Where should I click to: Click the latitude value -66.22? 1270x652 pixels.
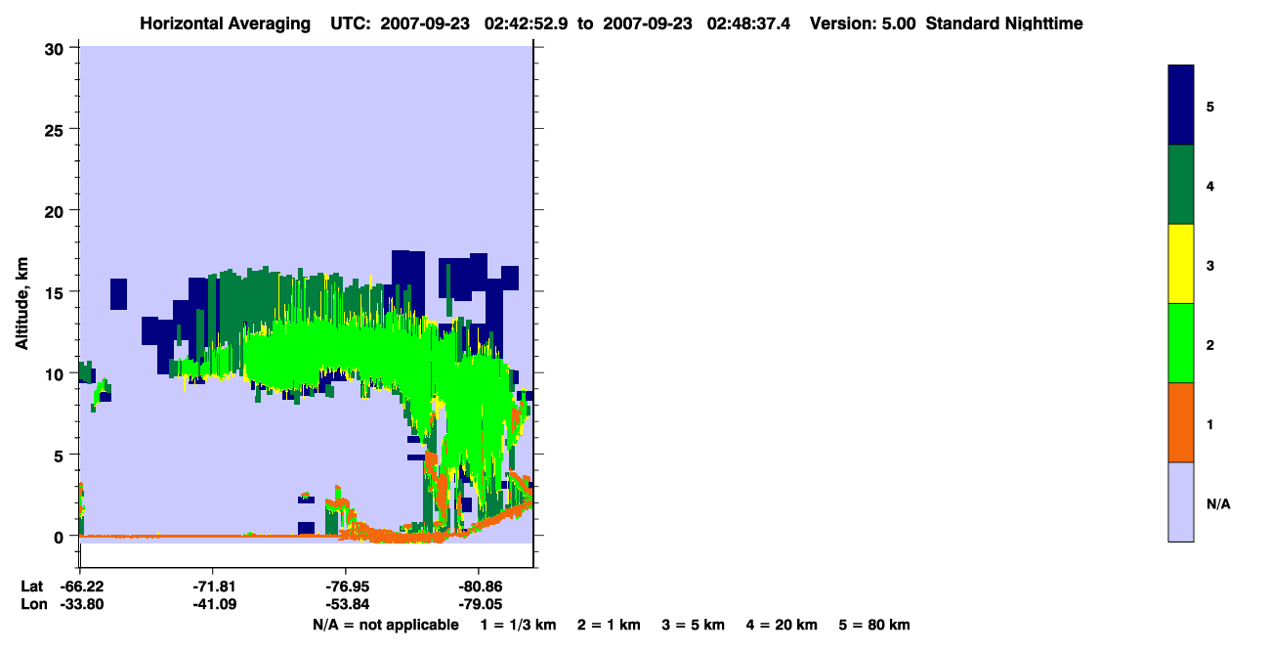pyautogui.click(x=81, y=587)
